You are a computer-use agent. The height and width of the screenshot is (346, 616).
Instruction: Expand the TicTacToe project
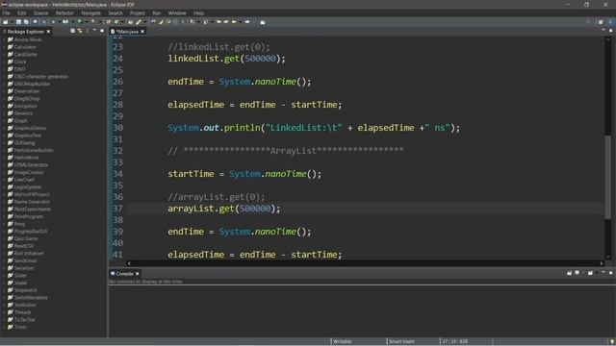coord(4,319)
